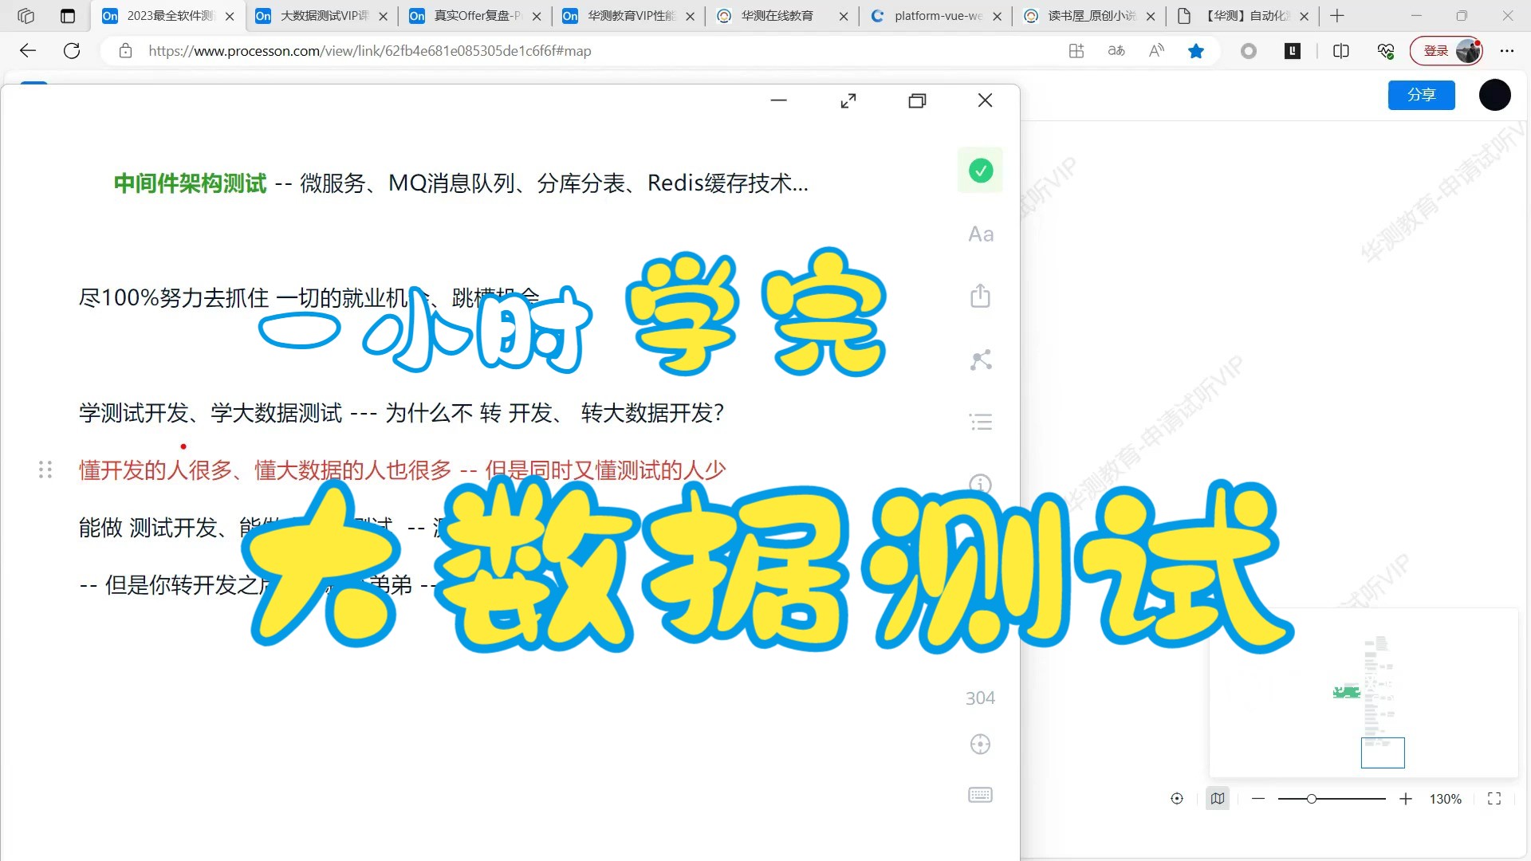Refresh the current ProcessOn page
This screenshot has width=1531, height=861.
[x=72, y=51]
